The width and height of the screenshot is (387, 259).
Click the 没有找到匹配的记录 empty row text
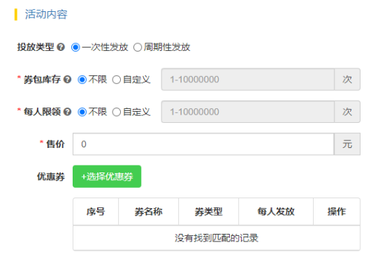(217, 238)
